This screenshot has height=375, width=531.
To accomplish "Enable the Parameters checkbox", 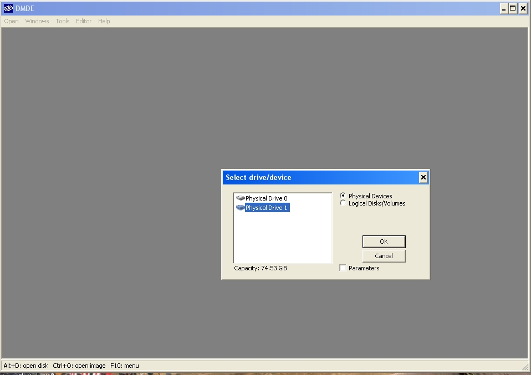I will pos(343,268).
